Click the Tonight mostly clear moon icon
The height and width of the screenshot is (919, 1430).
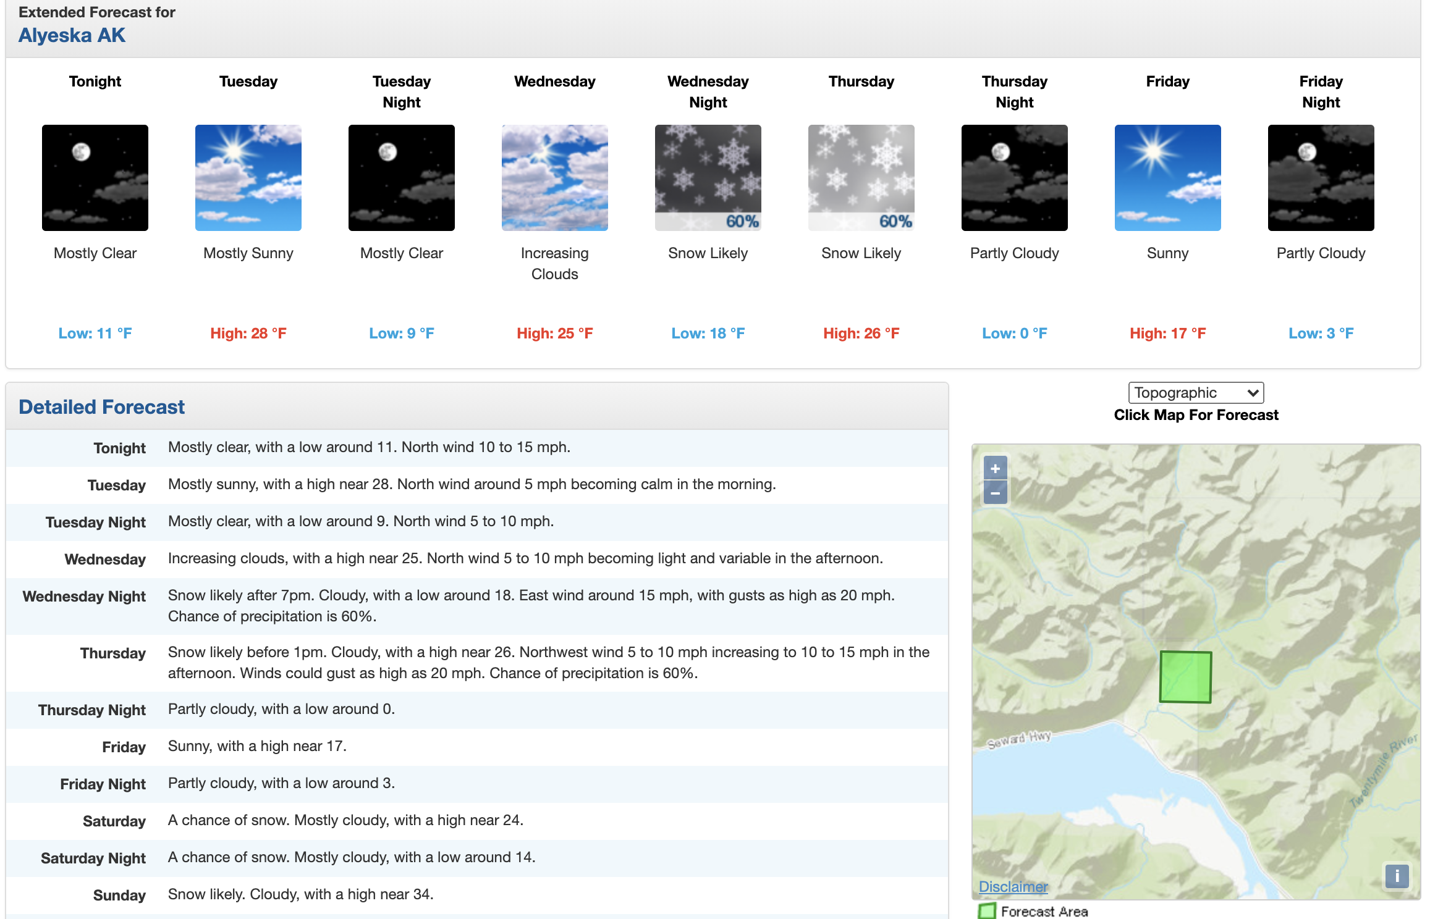[95, 178]
